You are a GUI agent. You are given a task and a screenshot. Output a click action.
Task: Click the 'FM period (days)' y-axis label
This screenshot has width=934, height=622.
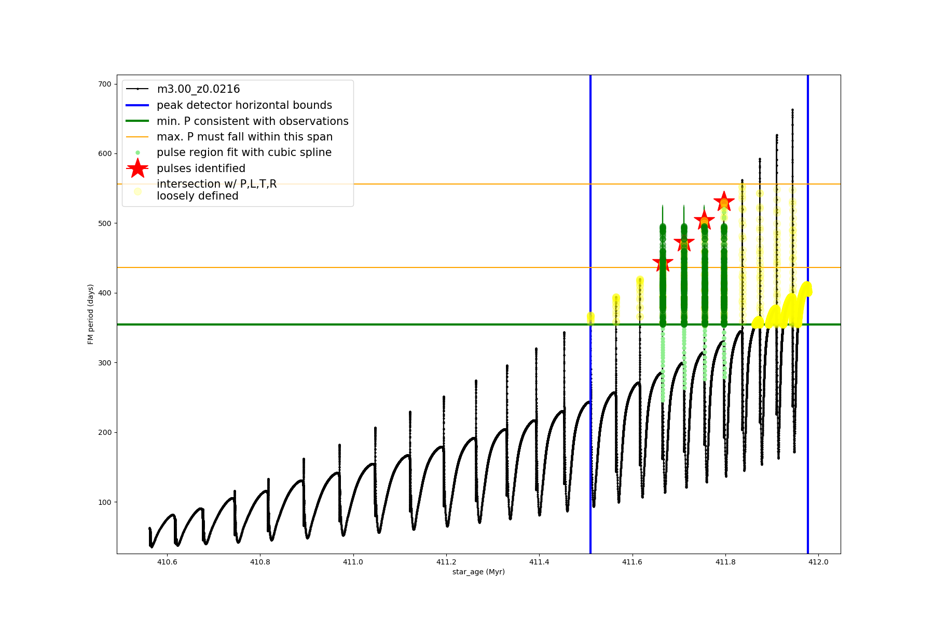click(x=91, y=314)
